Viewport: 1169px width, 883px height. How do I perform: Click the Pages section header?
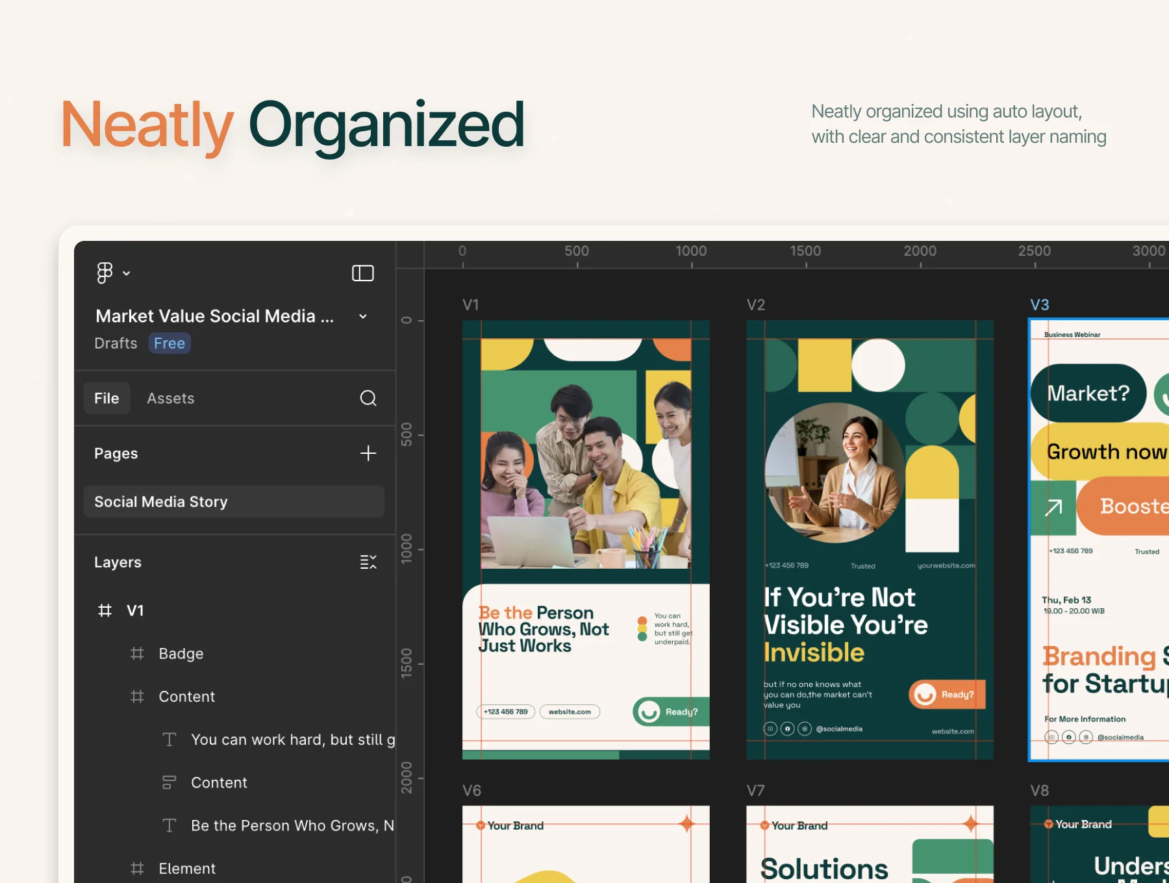[116, 453]
